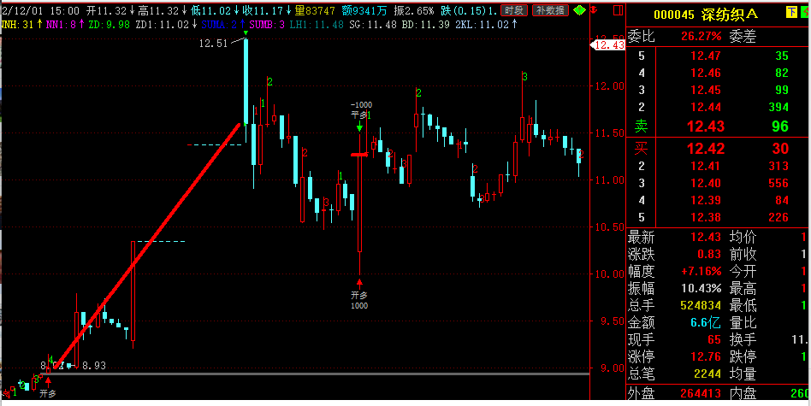Click 外盘 value 264413
Image resolution: width=811 pixels, height=406 pixels.
point(701,393)
